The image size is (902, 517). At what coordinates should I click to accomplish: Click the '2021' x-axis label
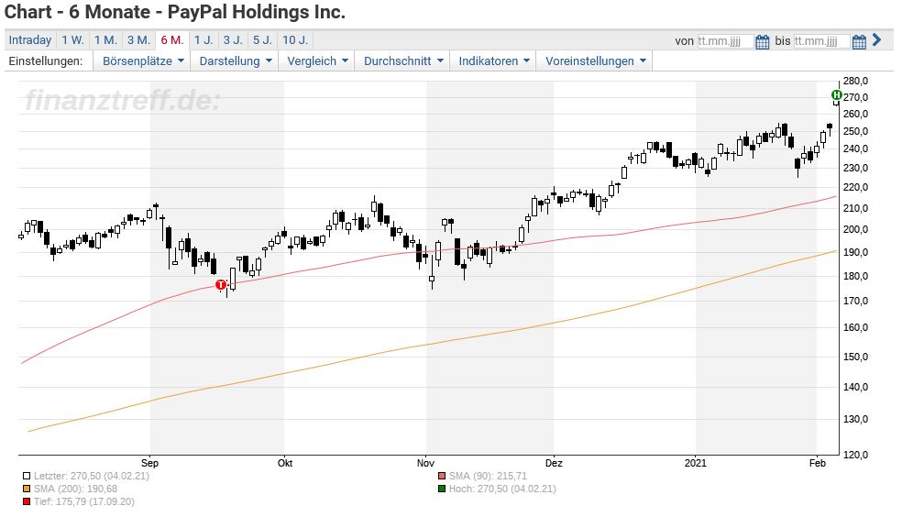(x=696, y=463)
